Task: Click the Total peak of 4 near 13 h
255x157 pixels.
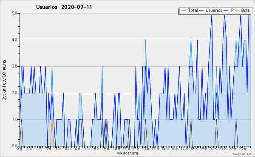Action: 145,40
